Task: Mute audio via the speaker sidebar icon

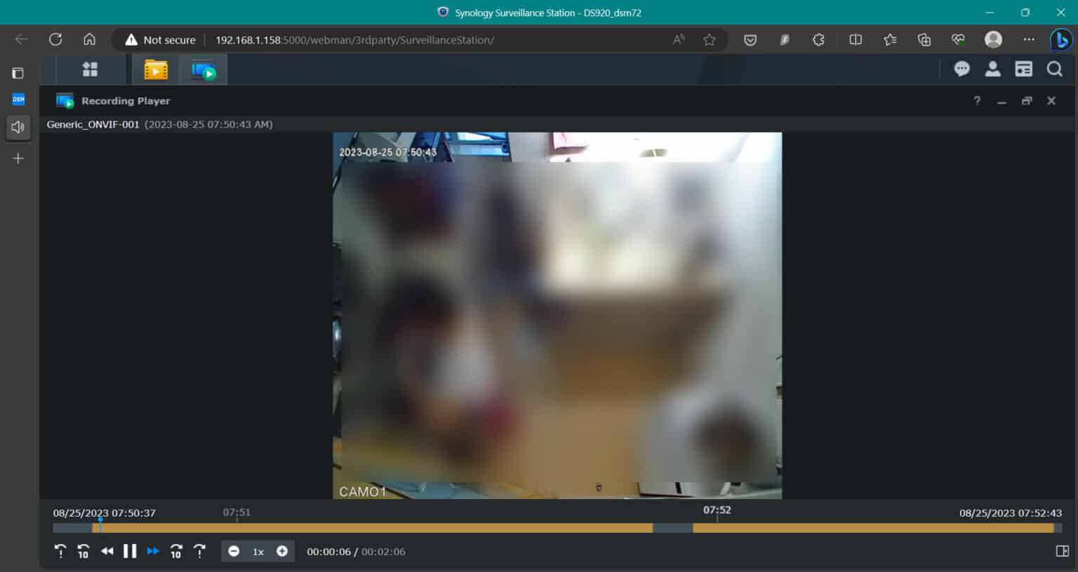Action: (18, 127)
